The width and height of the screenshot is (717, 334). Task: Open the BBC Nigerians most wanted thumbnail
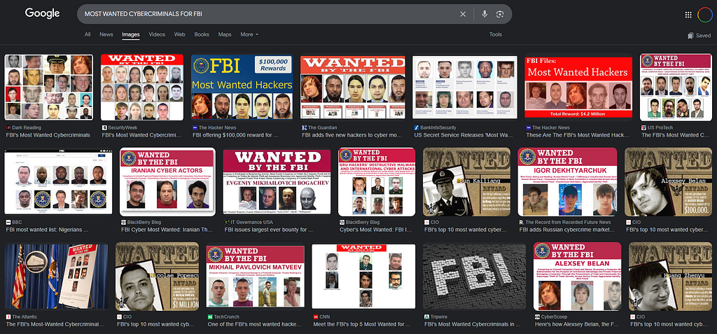pyautogui.click(x=58, y=182)
